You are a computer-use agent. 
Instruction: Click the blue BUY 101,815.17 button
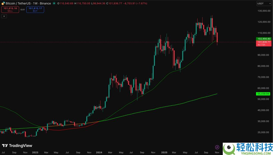click(x=35, y=10)
